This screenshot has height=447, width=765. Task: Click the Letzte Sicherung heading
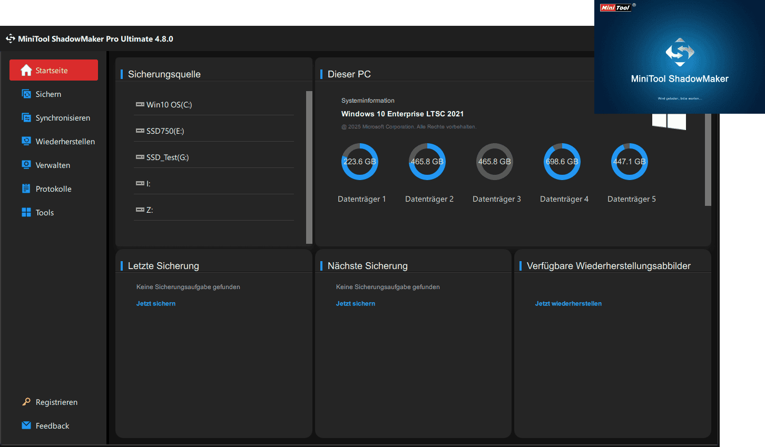[163, 266]
